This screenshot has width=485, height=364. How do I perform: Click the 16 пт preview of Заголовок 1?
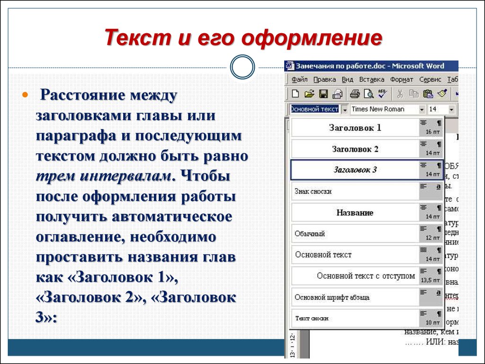pos(431,128)
